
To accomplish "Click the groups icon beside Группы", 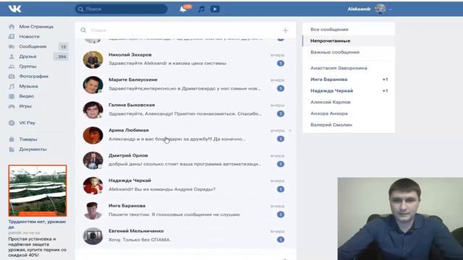I will click(x=12, y=66).
